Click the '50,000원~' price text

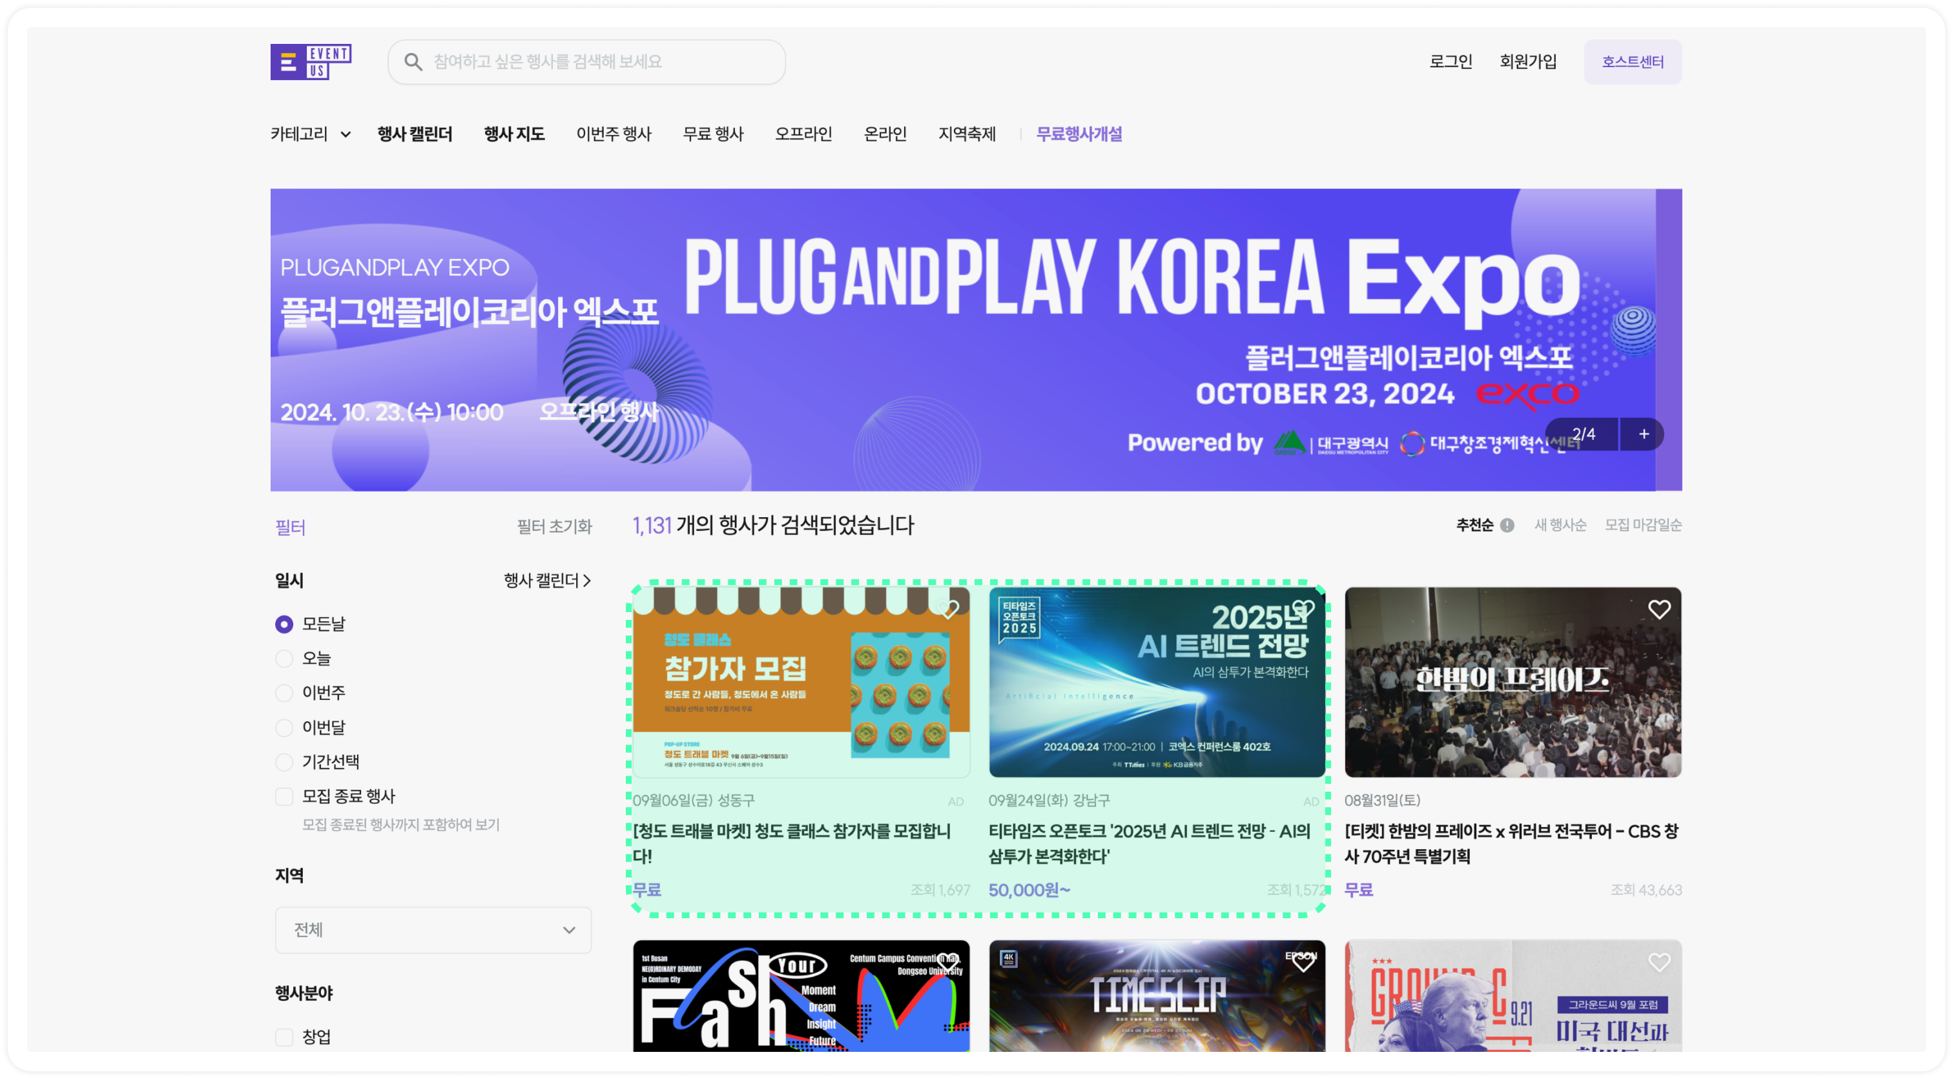pyautogui.click(x=1029, y=889)
